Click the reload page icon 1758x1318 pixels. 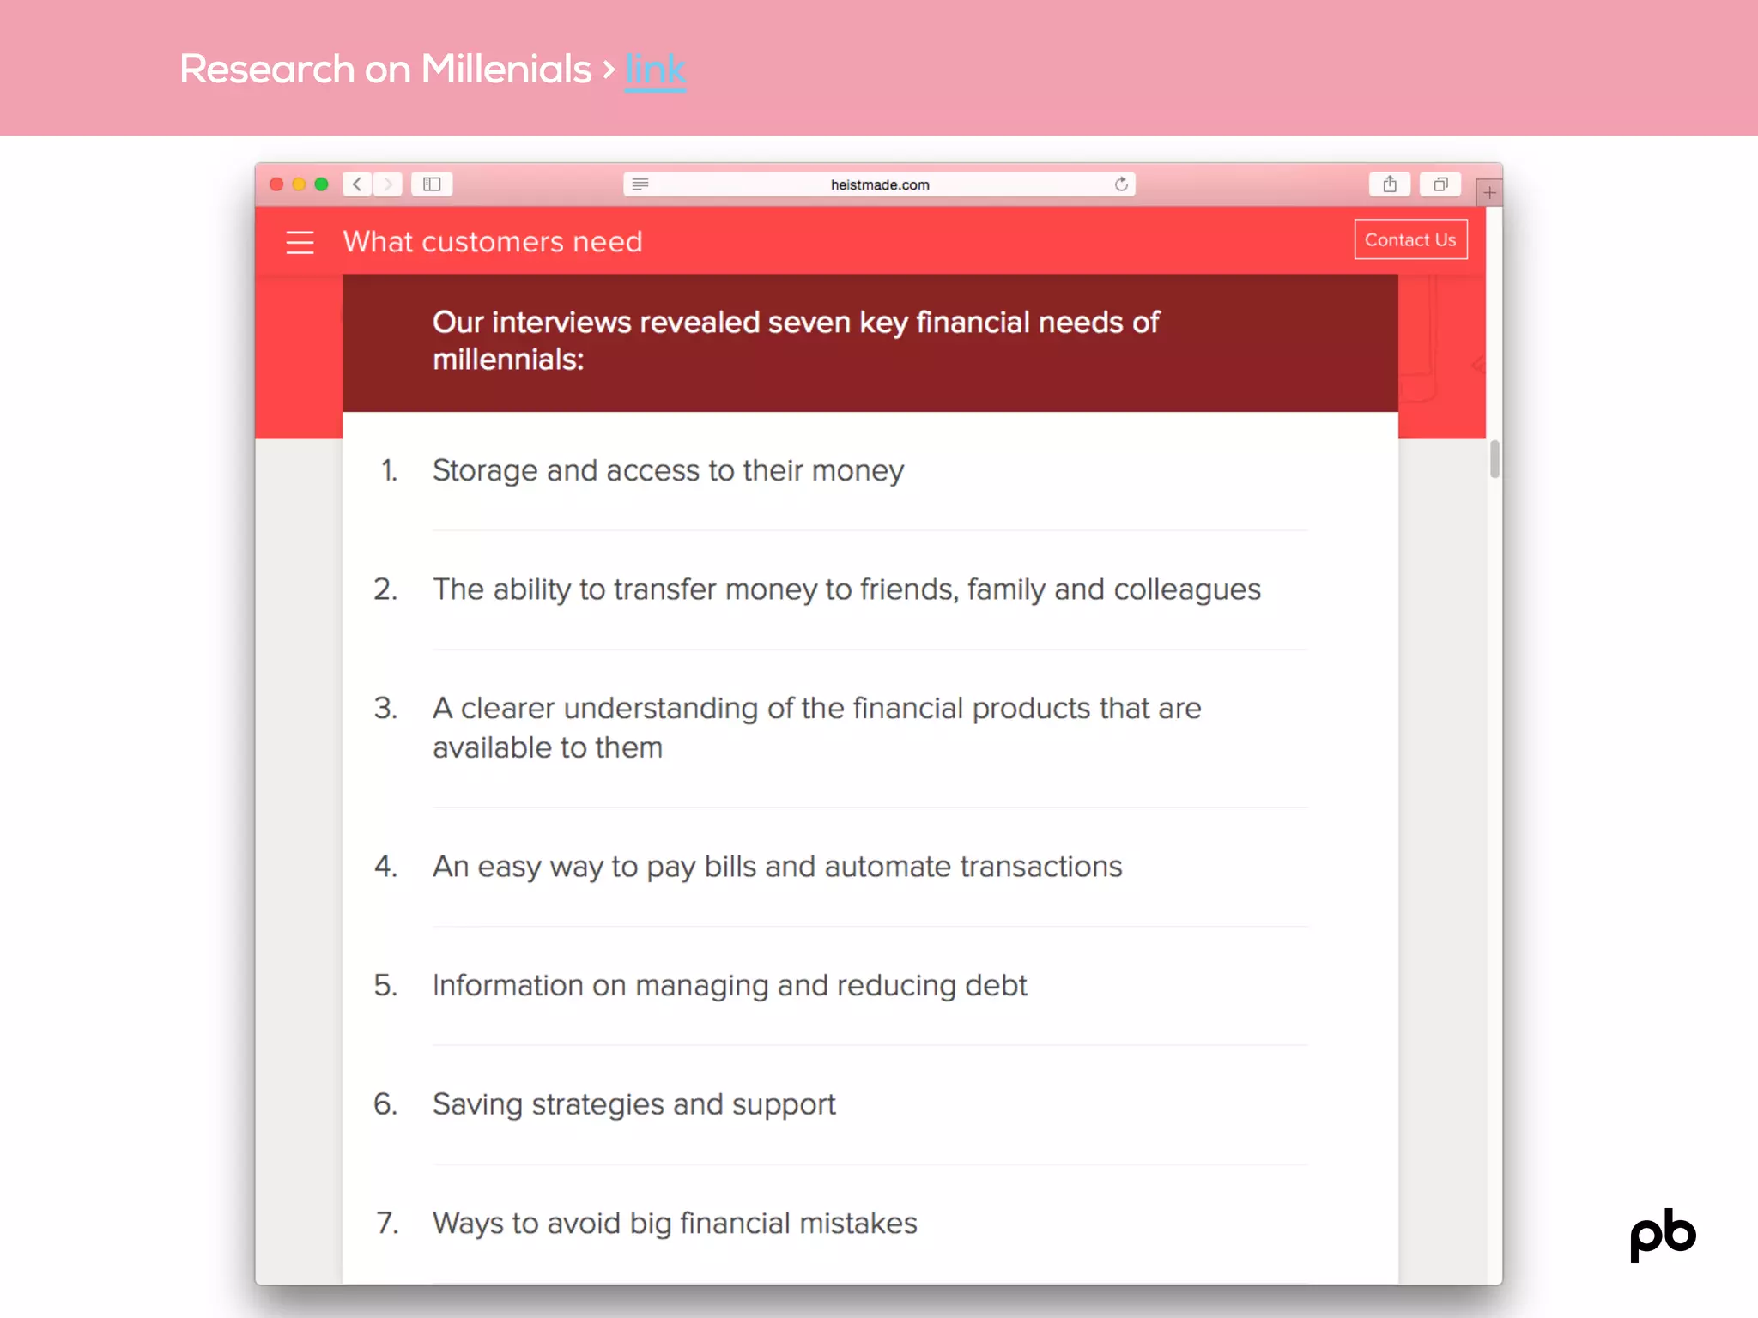(x=1121, y=184)
